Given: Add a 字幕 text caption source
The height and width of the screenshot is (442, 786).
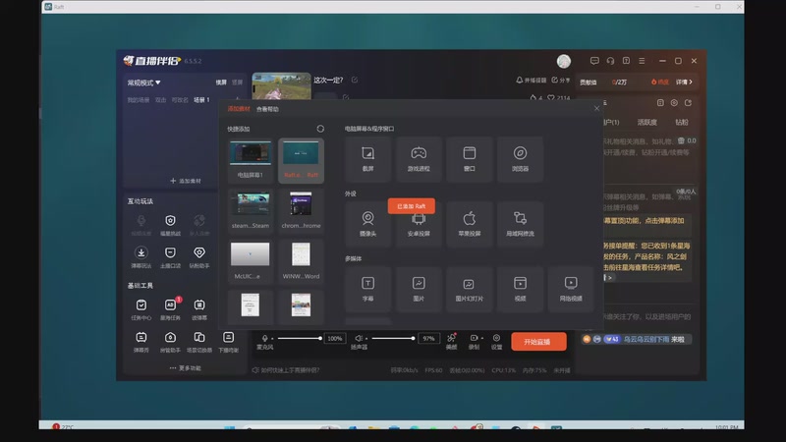Looking at the screenshot, I should (367, 289).
